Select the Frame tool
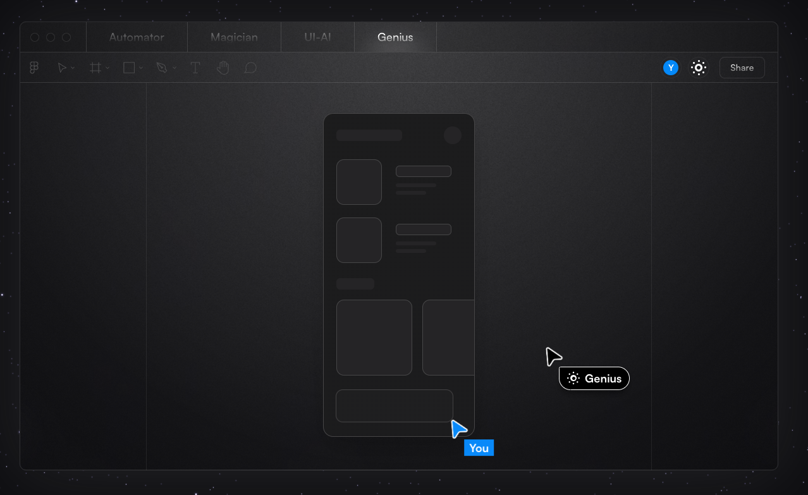This screenshot has height=495, width=808. click(95, 68)
